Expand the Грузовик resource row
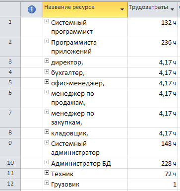 click(x=47, y=183)
